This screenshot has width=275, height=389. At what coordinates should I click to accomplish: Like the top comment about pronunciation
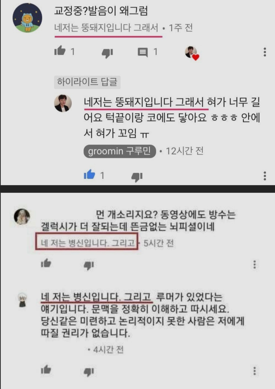(60, 51)
